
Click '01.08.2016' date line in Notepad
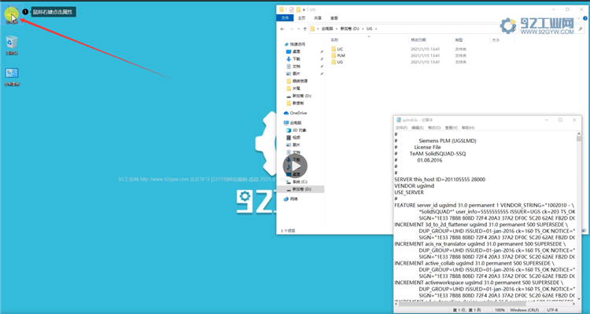pos(430,160)
